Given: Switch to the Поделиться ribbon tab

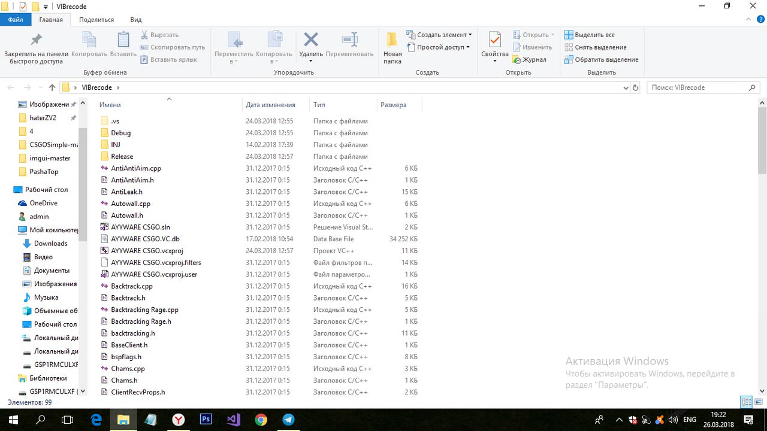Looking at the screenshot, I should [96, 20].
